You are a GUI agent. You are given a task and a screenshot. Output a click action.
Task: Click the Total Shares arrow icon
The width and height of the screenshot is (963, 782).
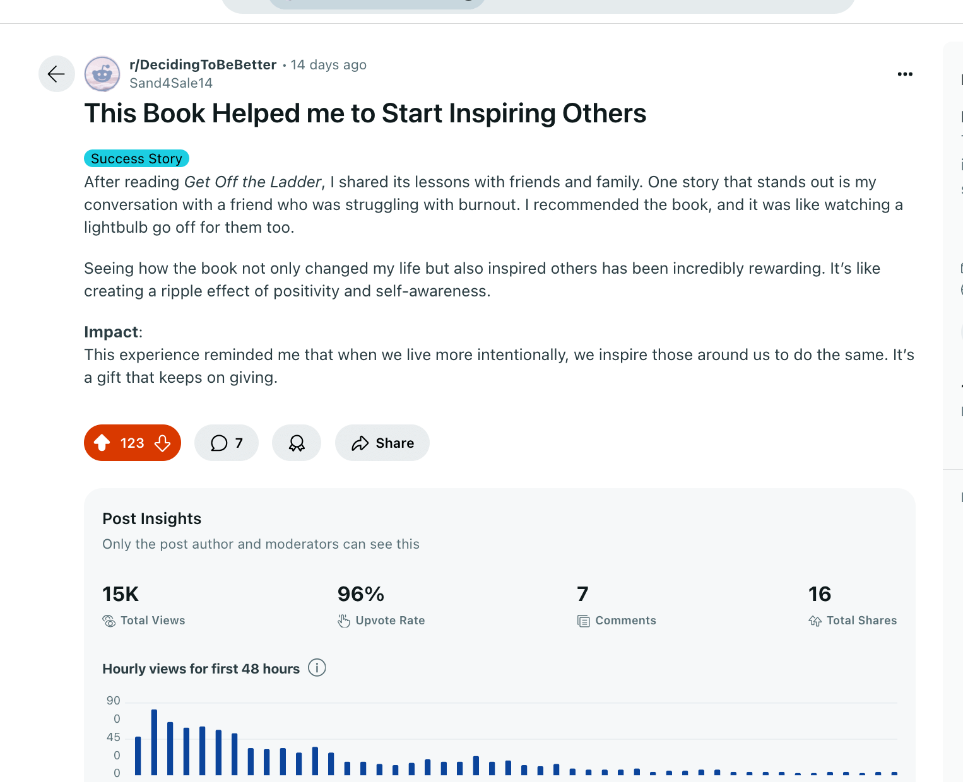click(815, 621)
